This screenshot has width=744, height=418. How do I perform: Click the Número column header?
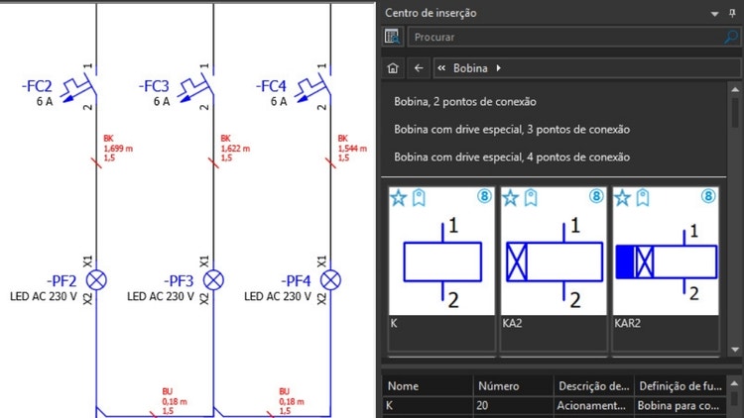point(514,385)
